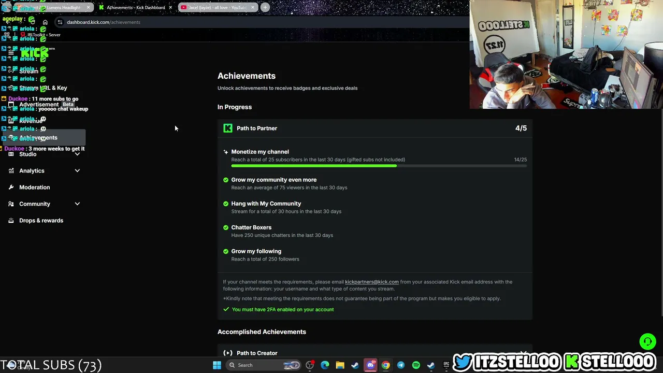Screen dimensions: 663x373
Task: Click the Windows taskbar Search box
Action: coord(264,365)
